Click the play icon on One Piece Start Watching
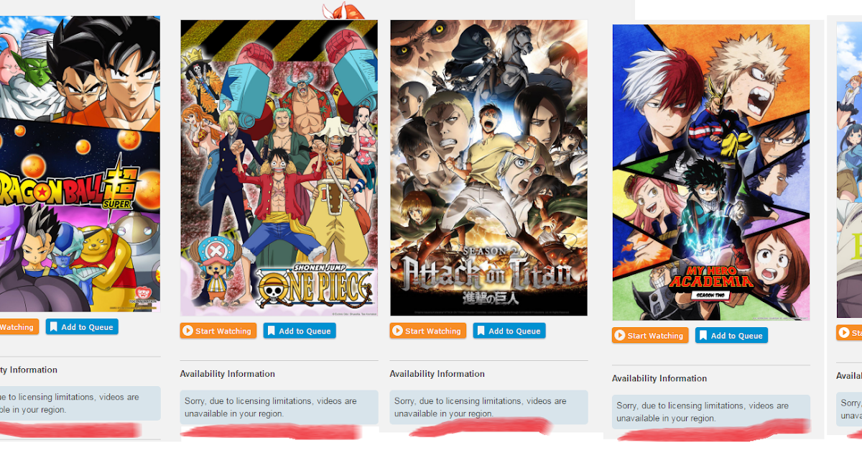This screenshot has height=453, width=862. (x=187, y=331)
